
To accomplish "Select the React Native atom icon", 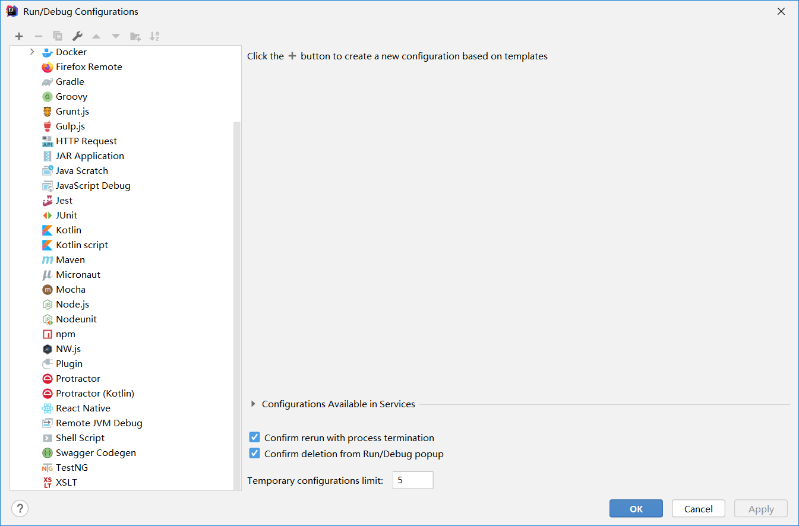I will point(48,408).
